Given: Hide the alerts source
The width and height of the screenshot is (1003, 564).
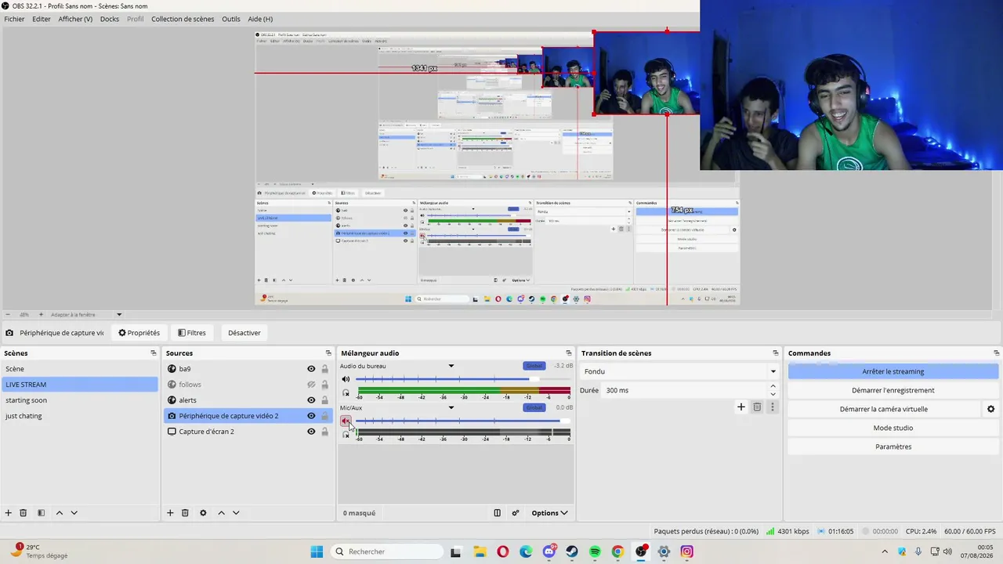Looking at the screenshot, I should [311, 400].
